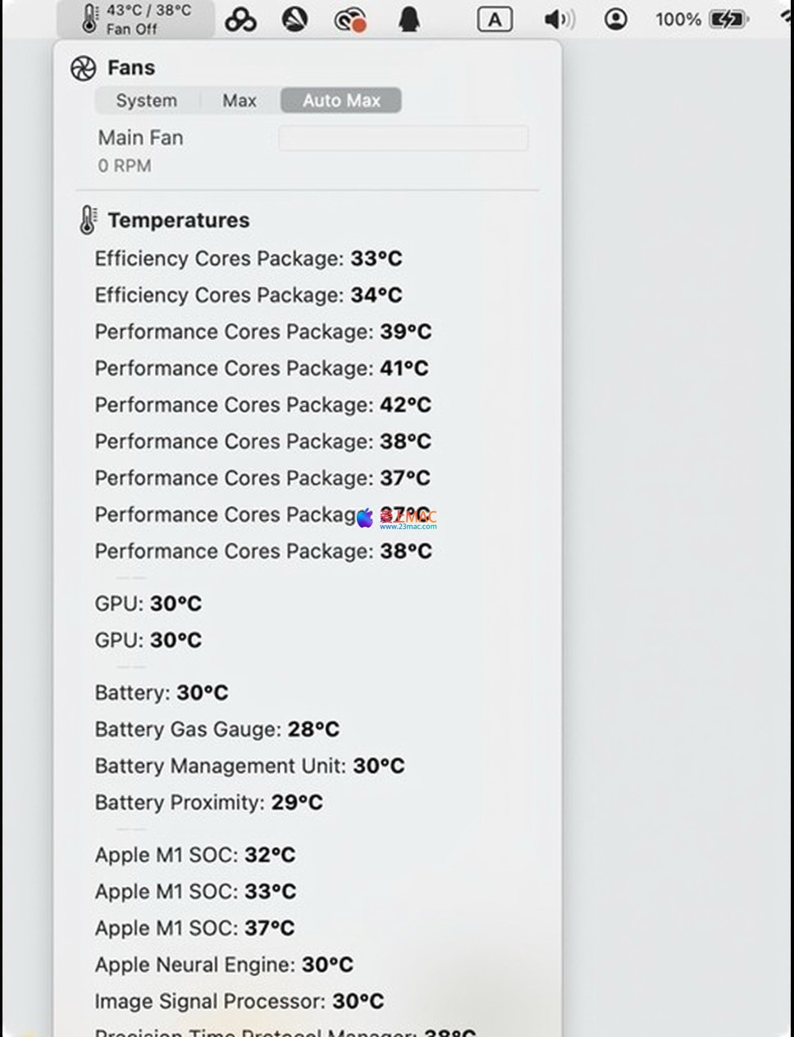Click the input source 'A' icon
Screen dimensions: 794x1037
pos(495,20)
